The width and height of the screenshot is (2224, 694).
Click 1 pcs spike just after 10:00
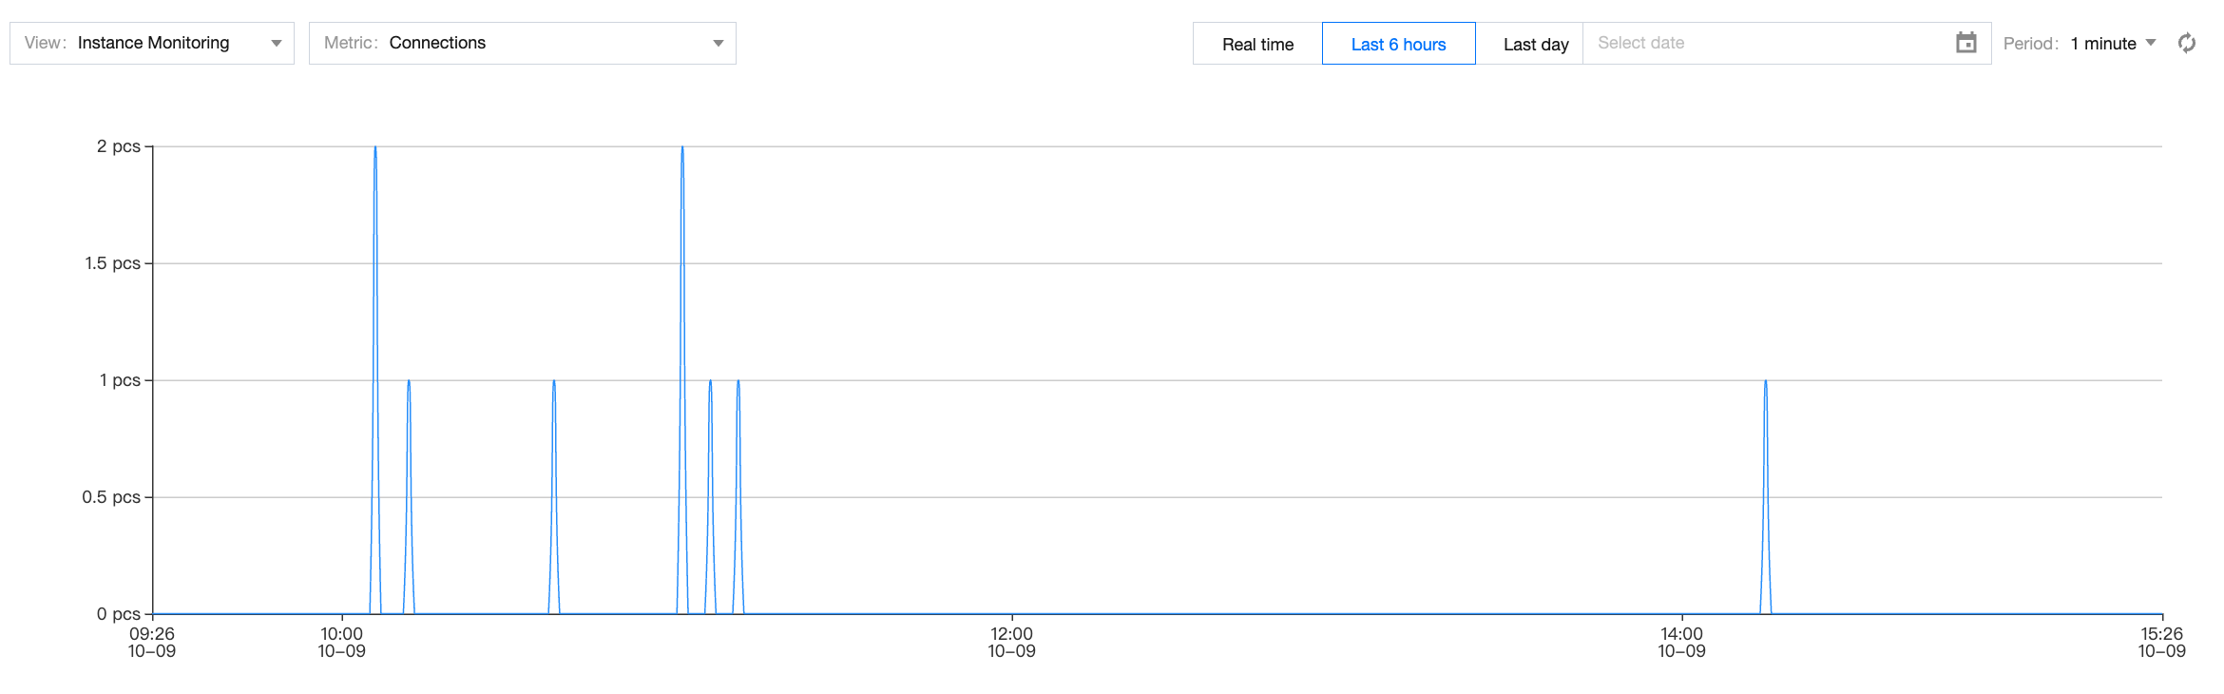pos(409,382)
